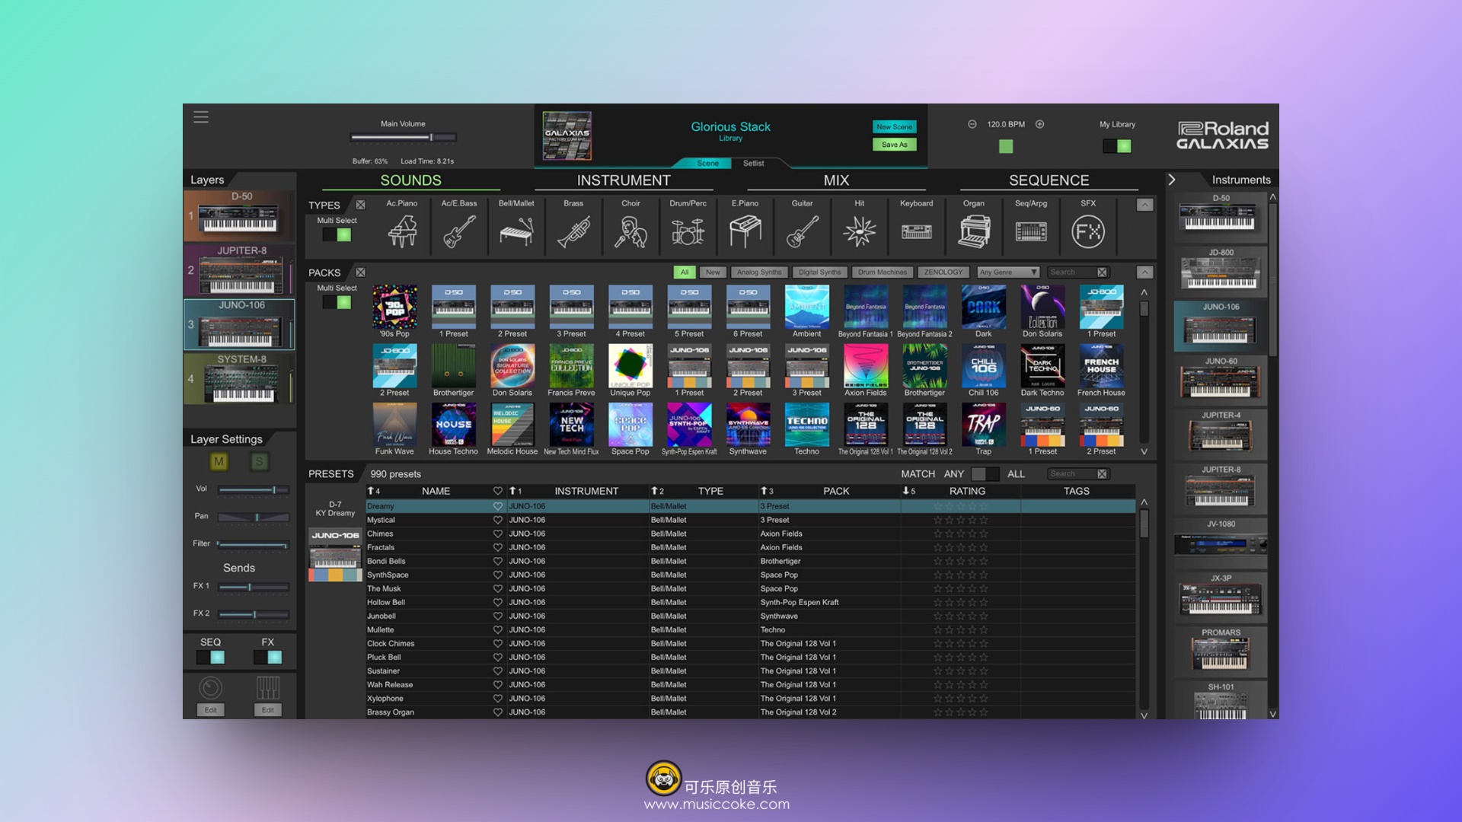
Task: Click the Choir singer type icon
Action: point(630,231)
